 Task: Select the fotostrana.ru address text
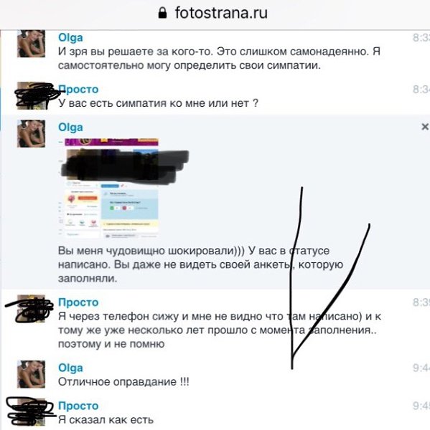pyautogui.click(x=221, y=13)
